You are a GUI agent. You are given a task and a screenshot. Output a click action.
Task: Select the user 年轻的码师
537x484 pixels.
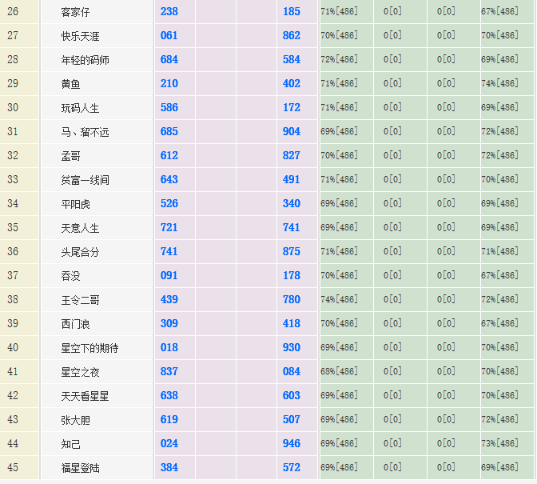86,60
